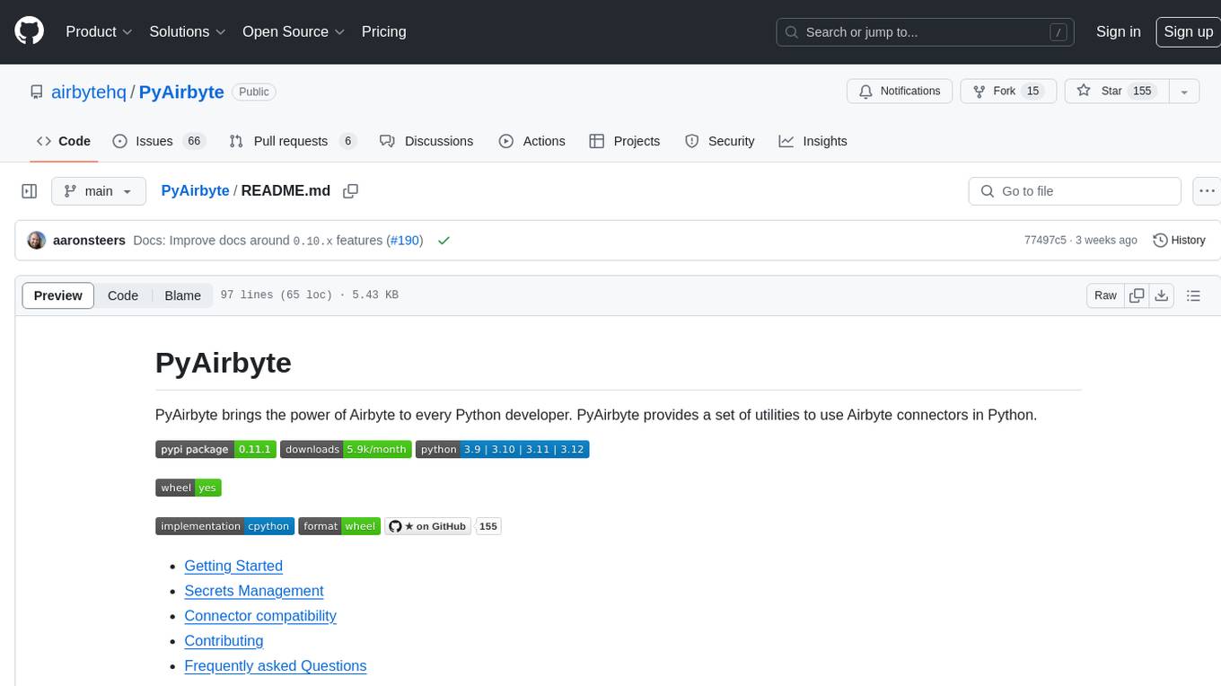This screenshot has height=686, width=1221.
Task: Open the document outline icon
Action: [1193, 295]
